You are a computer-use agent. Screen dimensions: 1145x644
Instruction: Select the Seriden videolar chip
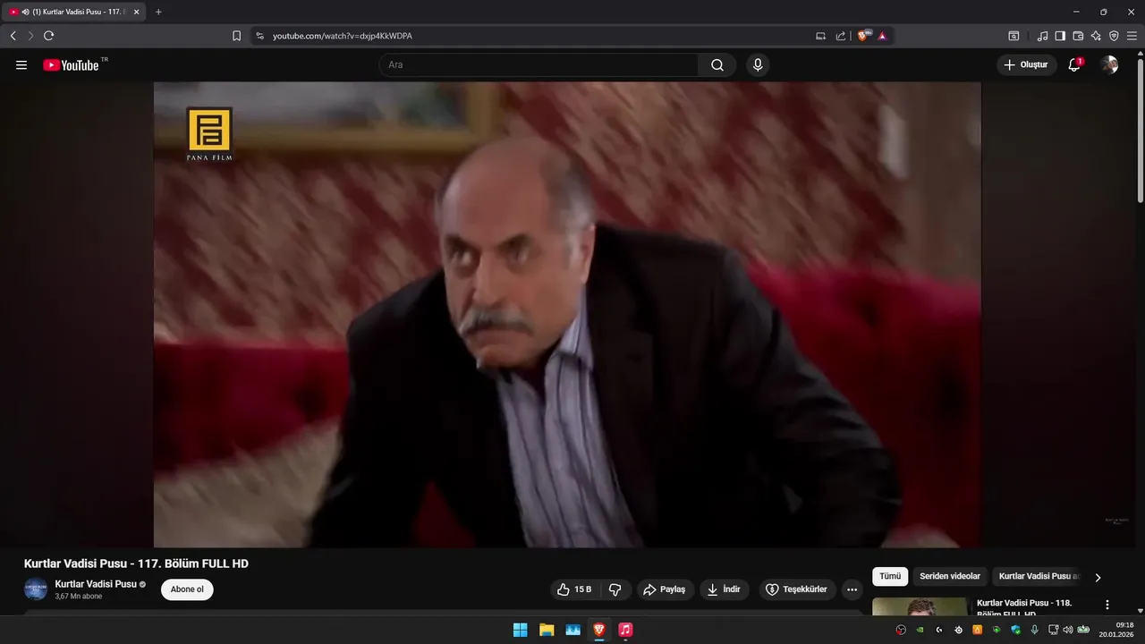950,577
